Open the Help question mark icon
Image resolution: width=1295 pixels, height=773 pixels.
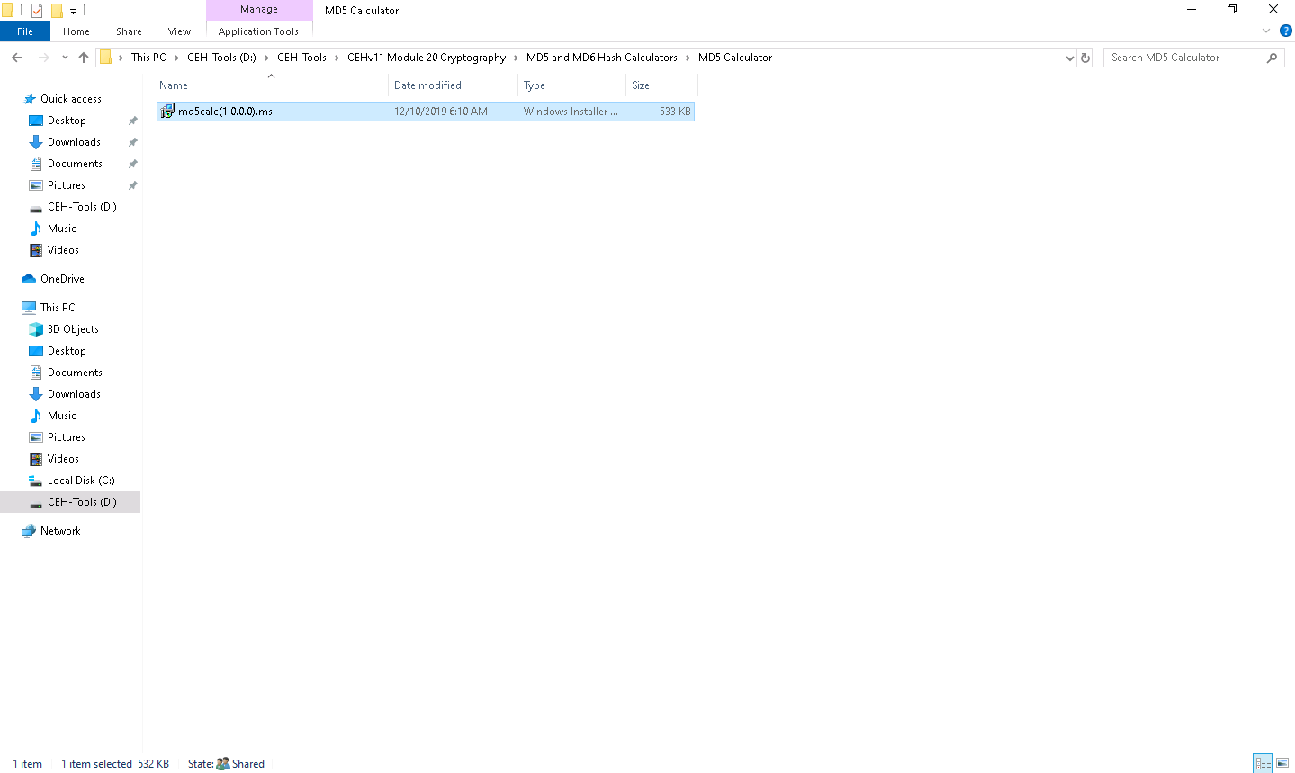click(x=1285, y=31)
